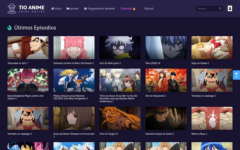The height and width of the screenshot is (150, 240).
Task: Select the Mao (2026) 14 episode title
Action: [153, 63]
